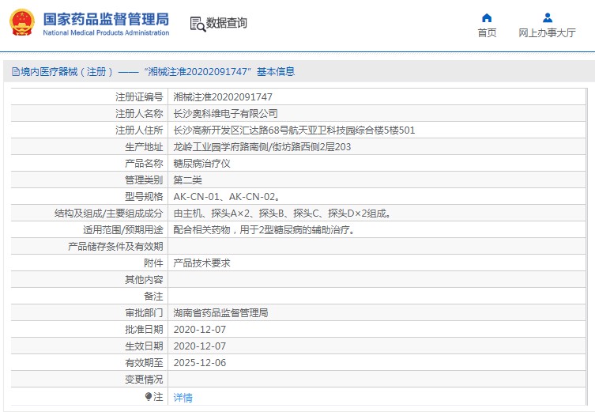Click the 其他内容 label
The width and height of the screenshot is (595, 412).
(x=144, y=280)
